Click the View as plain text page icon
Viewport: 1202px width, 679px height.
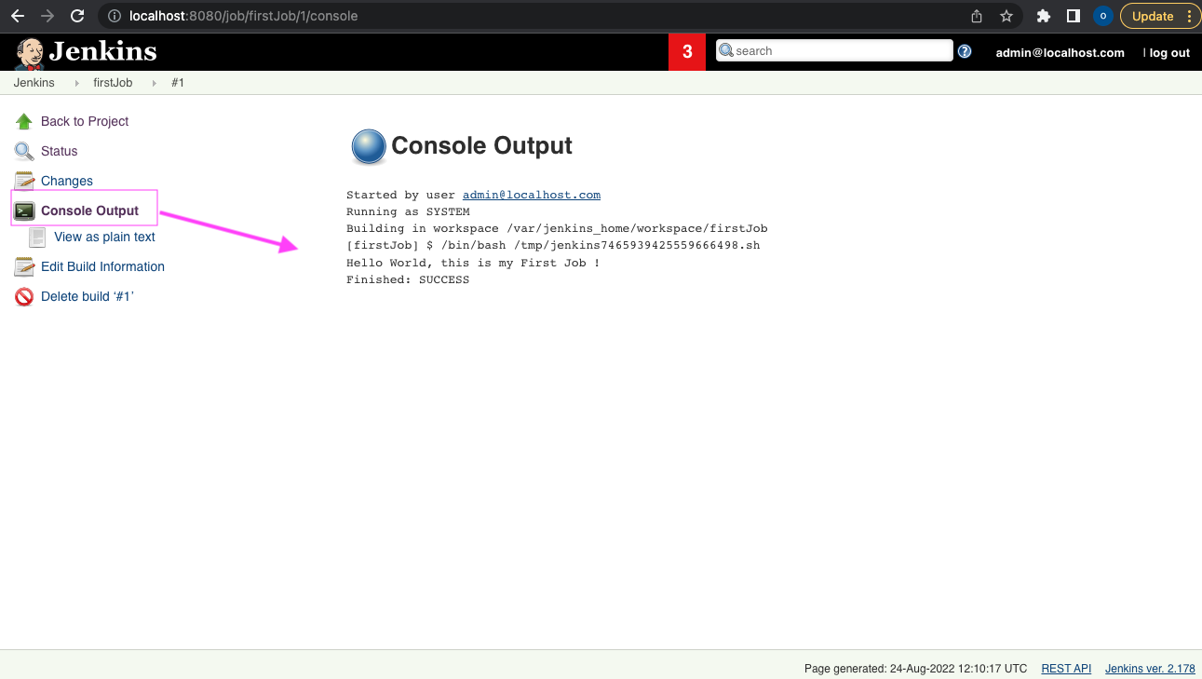pyautogui.click(x=37, y=237)
